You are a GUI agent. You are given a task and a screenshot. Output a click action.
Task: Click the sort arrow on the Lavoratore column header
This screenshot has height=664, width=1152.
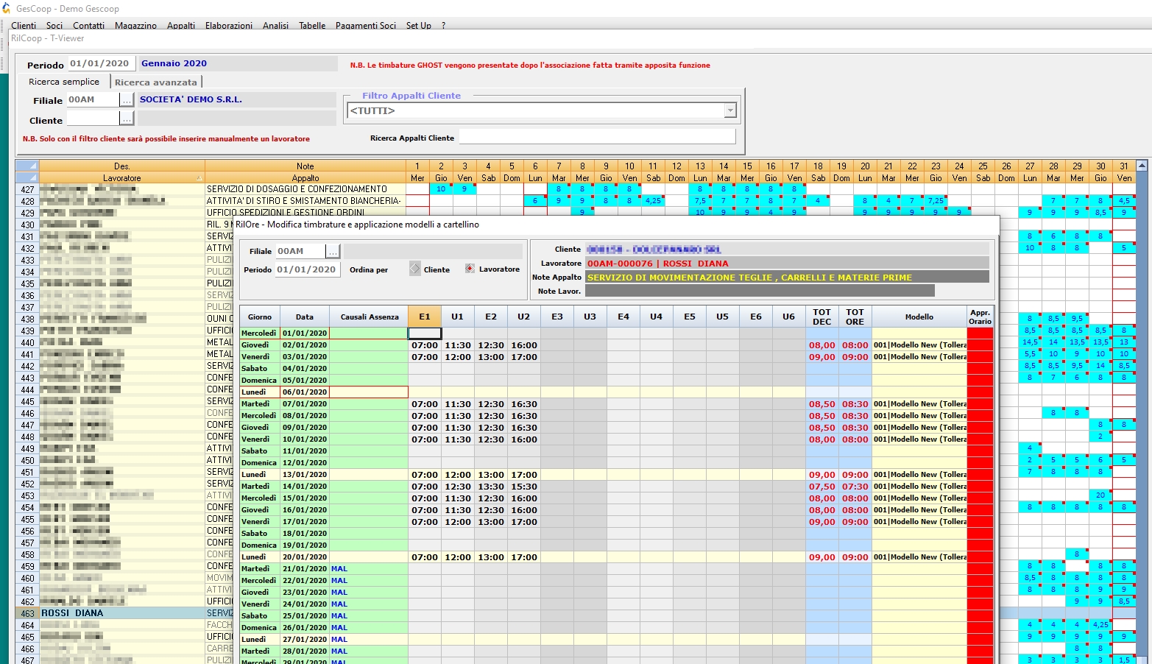pyautogui.click(x=199, y=177)
